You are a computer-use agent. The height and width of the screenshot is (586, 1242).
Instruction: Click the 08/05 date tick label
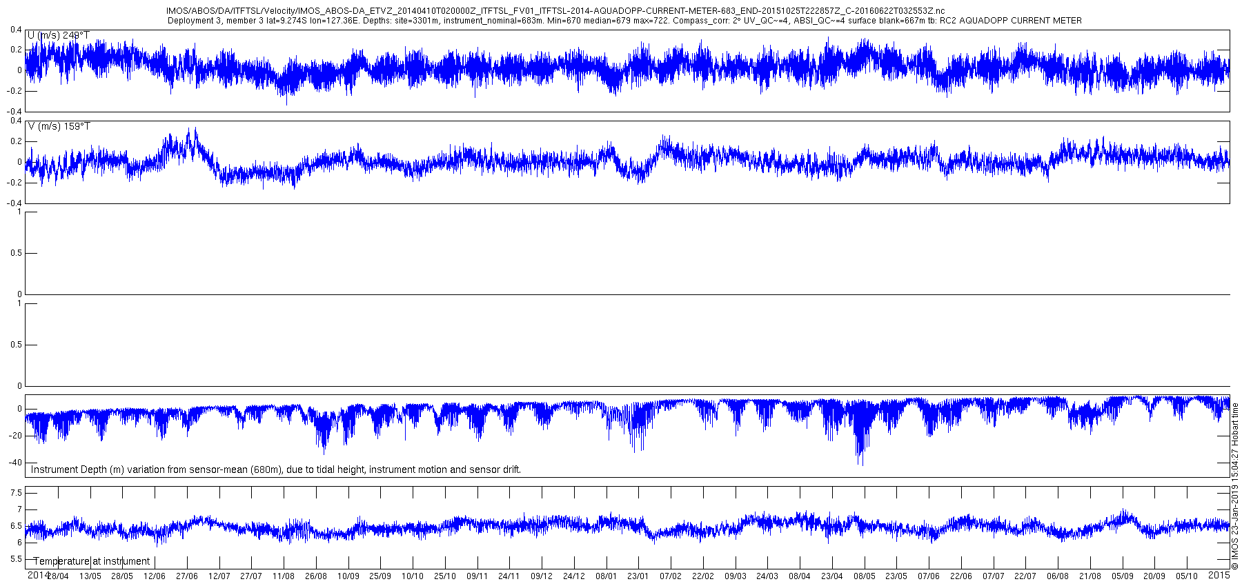(x=865, y=576)
